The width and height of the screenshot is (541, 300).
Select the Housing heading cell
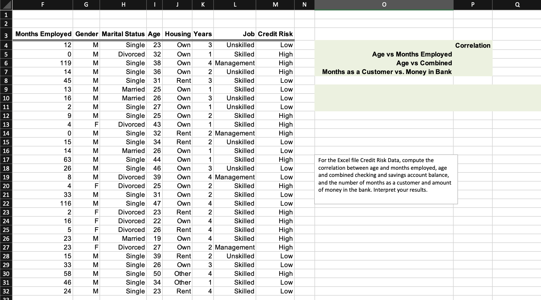177,34
